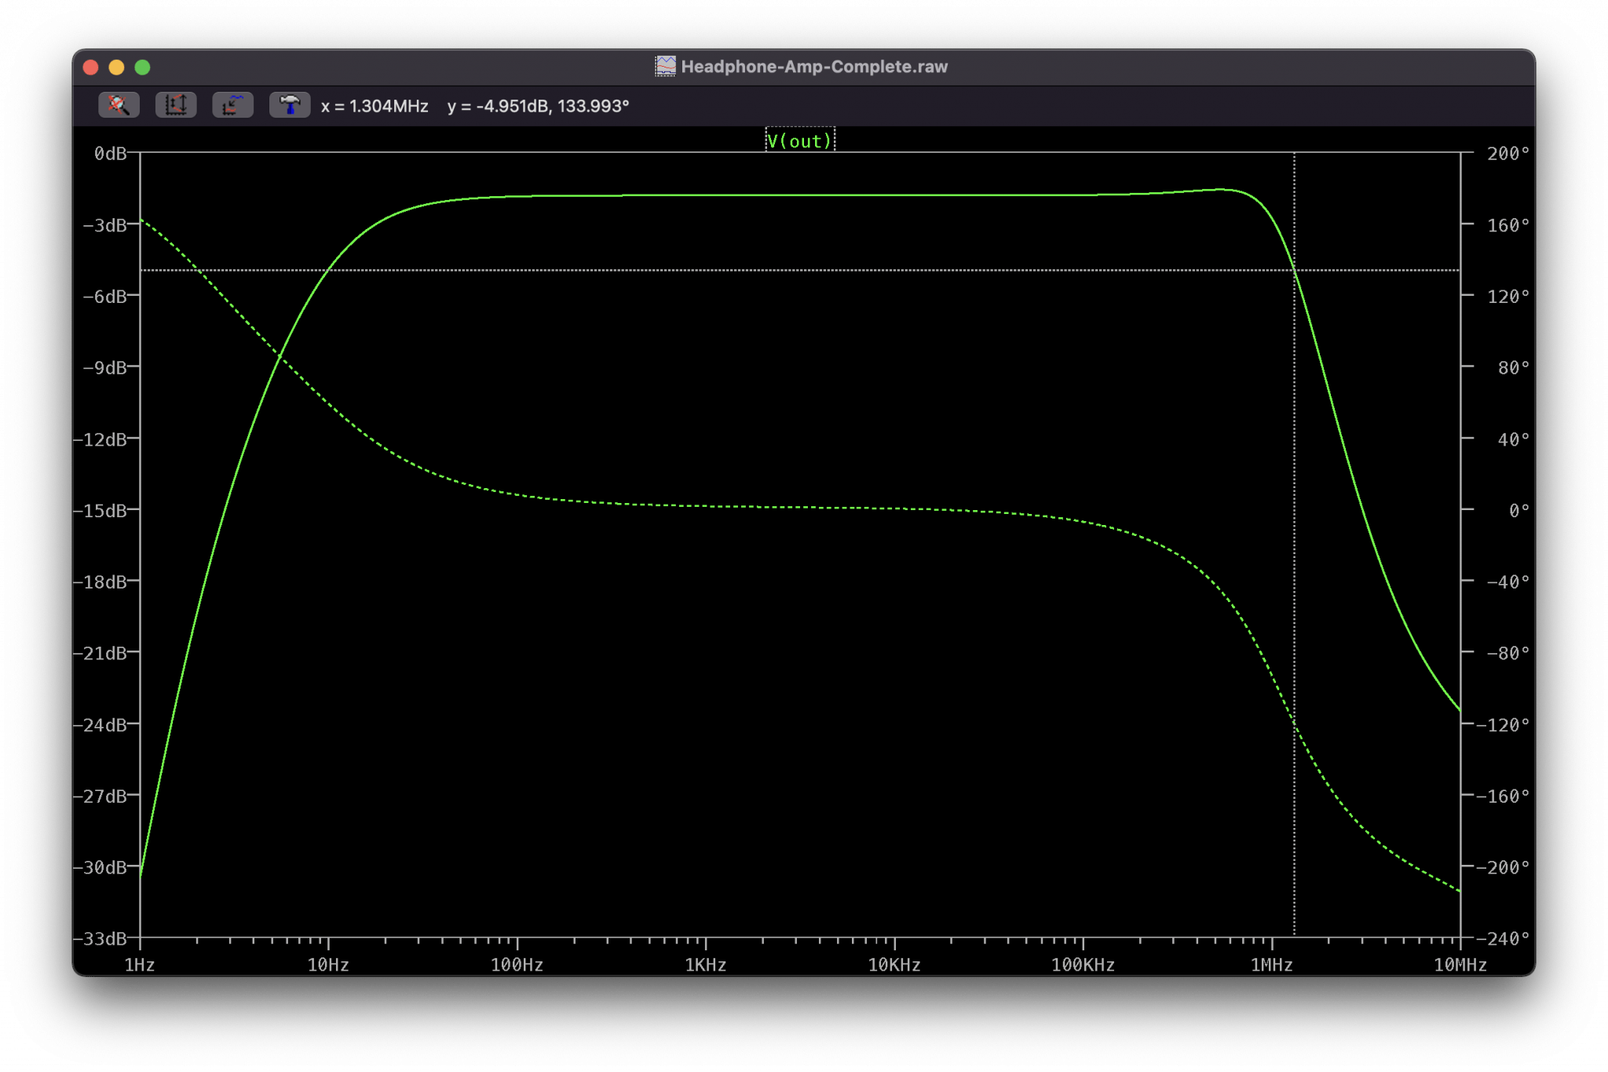Screen dimensions: 1608x1072
Task: Click the 1KHz frequency axis label
Action: 705,965
